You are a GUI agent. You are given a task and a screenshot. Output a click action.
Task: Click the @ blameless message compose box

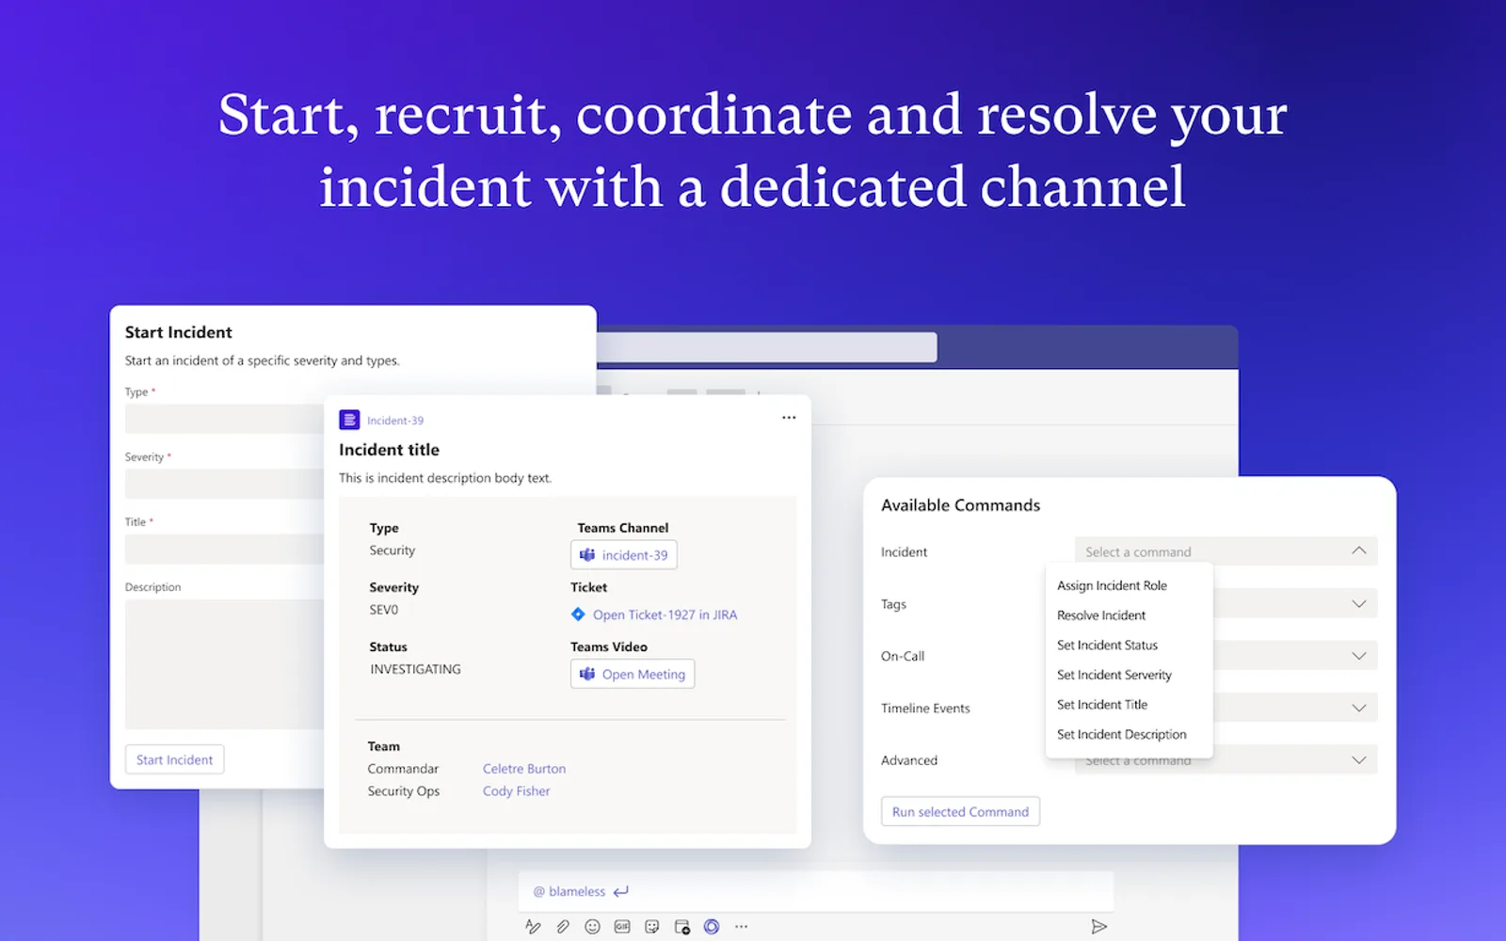tap(815, 891)
